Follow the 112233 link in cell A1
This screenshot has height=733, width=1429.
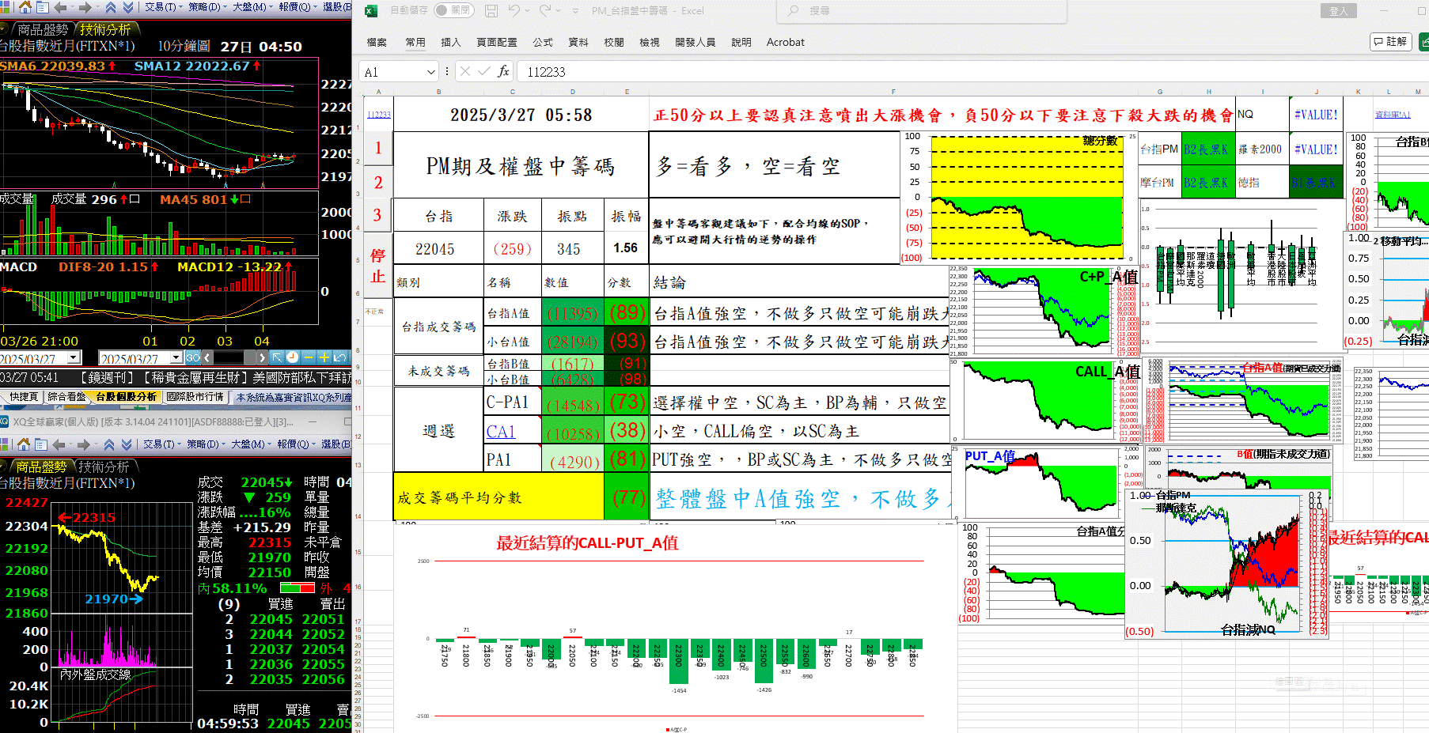click(379, 115)
